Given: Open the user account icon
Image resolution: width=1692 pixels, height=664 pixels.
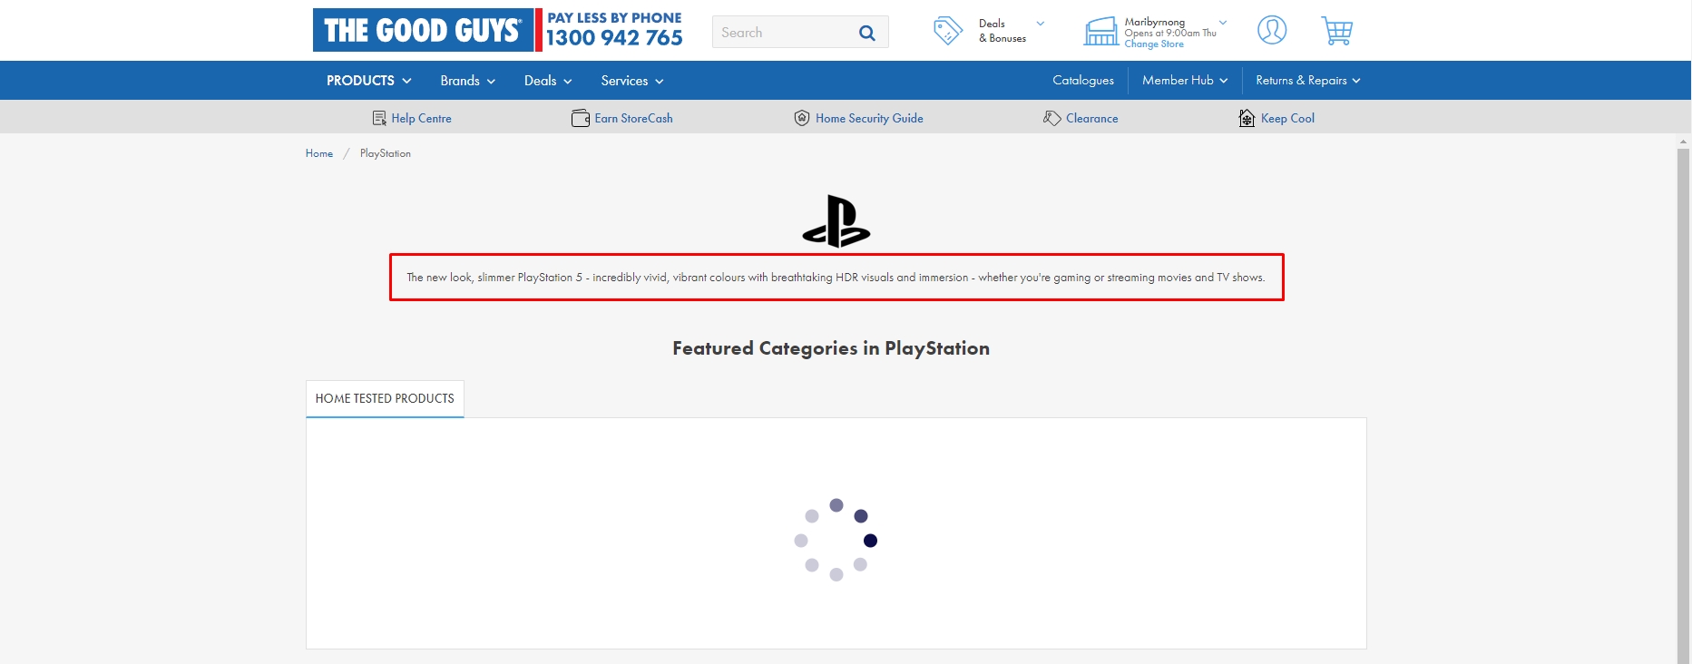Looking at the screenshot, I should click(x=1272, y=30).
